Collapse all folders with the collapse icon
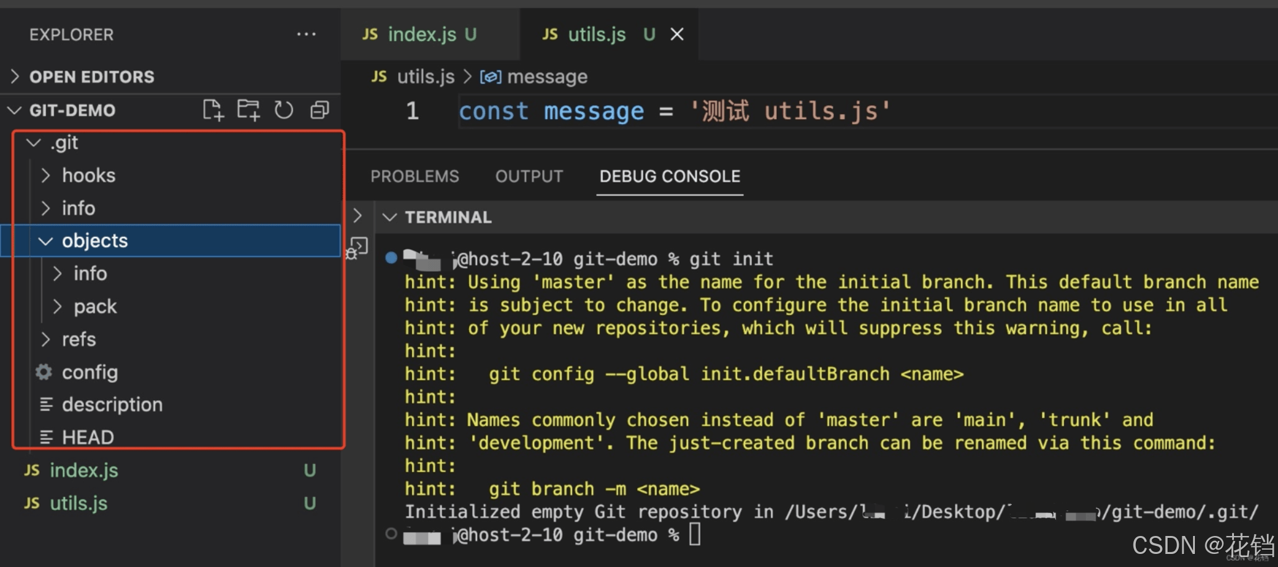This screenshot has height=567, width=1278. pyautogui.click(x=319, y=110)
